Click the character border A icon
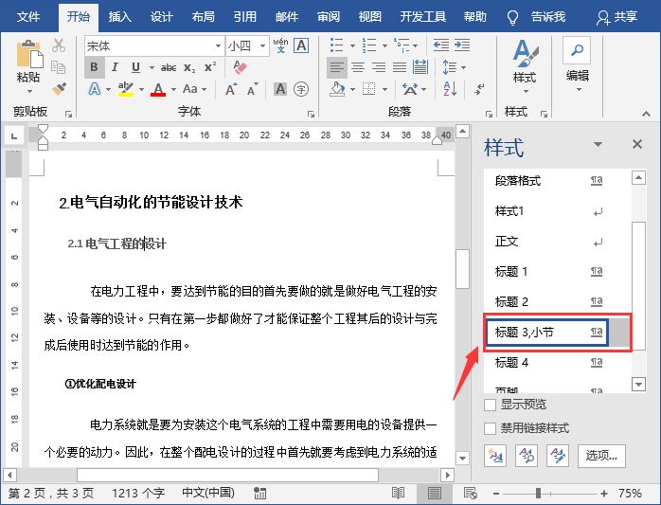 tap(301, 45)
